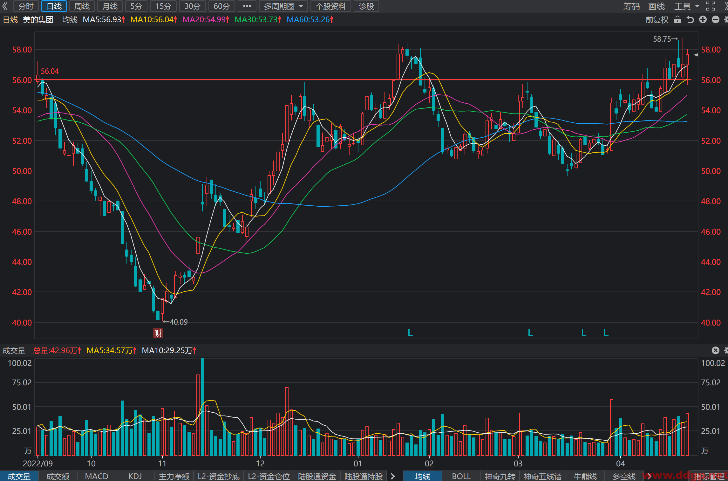
Task: Click MA5:56.93 moving average label
Action: (x=104, y=20)
